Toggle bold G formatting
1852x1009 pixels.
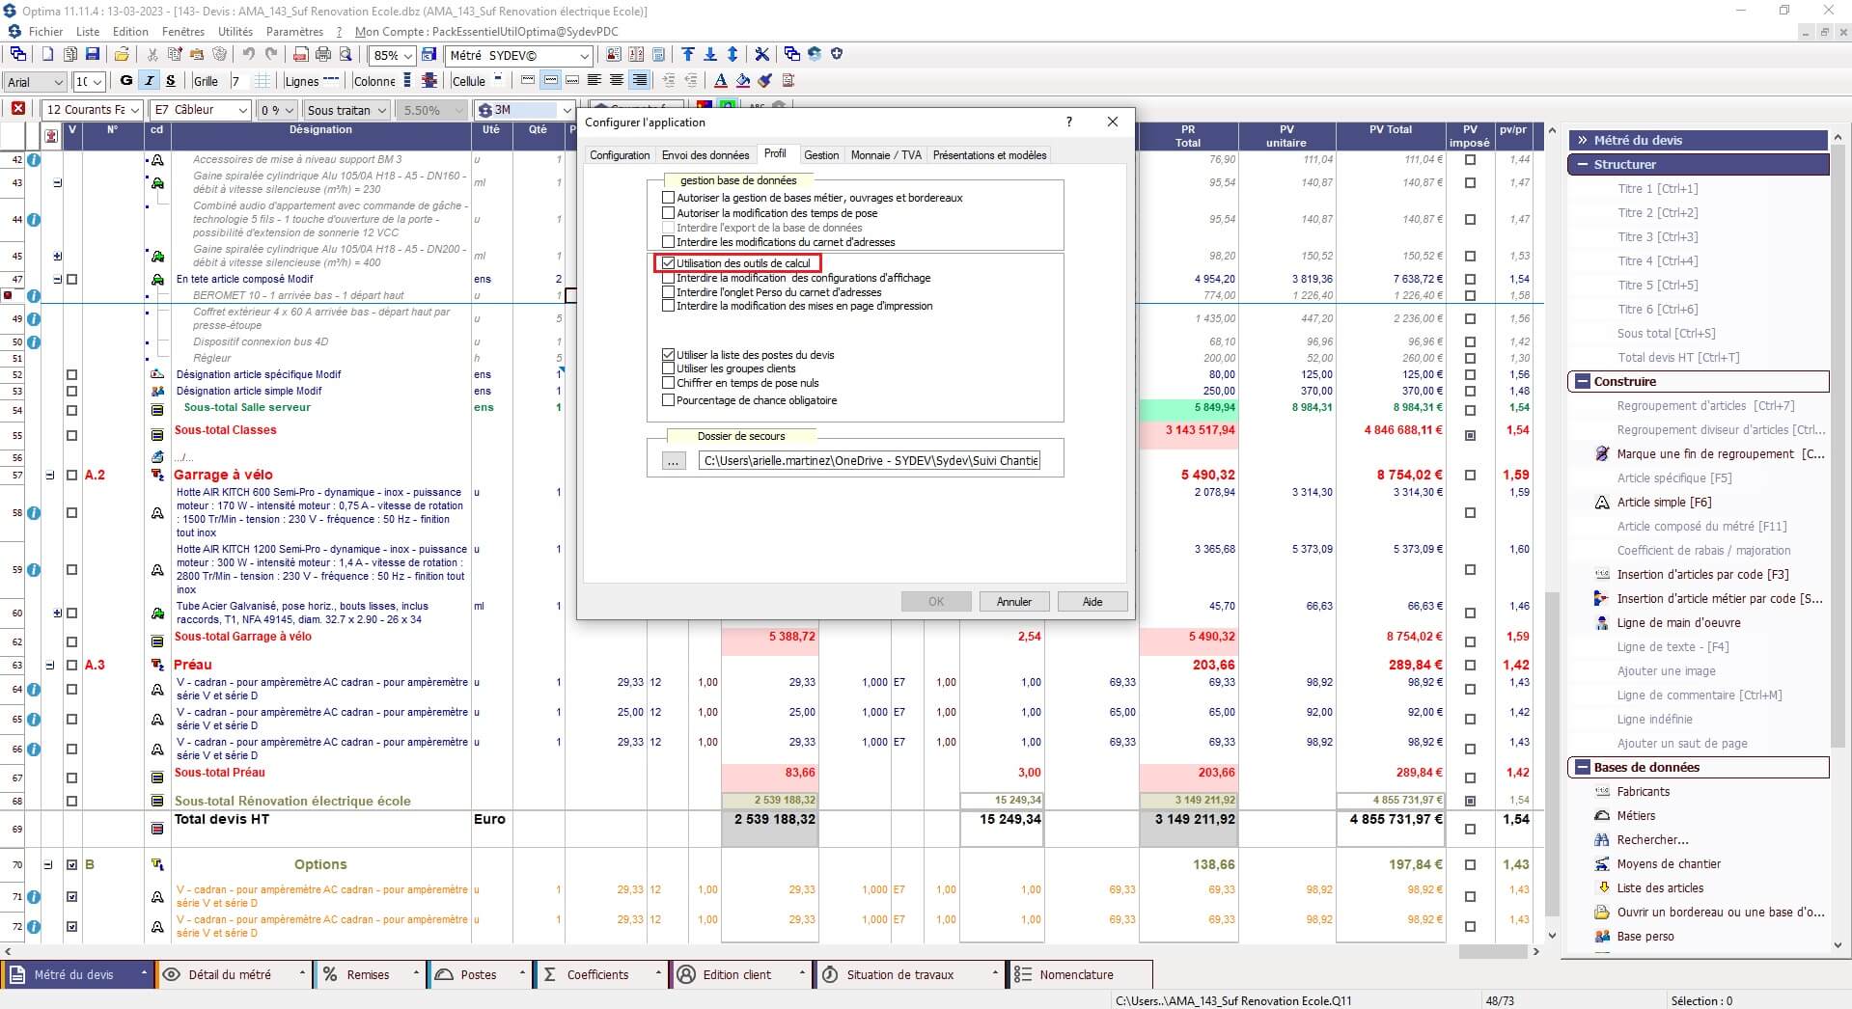pos(126,80)
